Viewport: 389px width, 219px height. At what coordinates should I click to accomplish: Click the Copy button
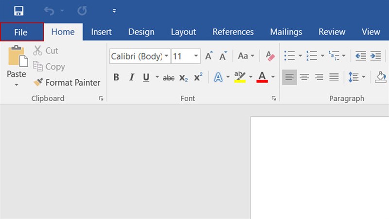49,67
